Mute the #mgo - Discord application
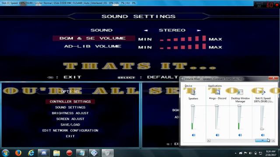The width and height of the screenshot is (280, 157). tap(217, 135)
